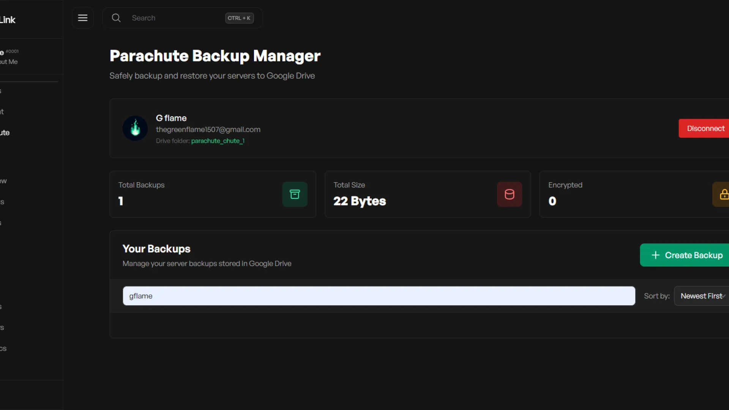Open the parachute_chute_1 Drive folder link

(218, 141)
